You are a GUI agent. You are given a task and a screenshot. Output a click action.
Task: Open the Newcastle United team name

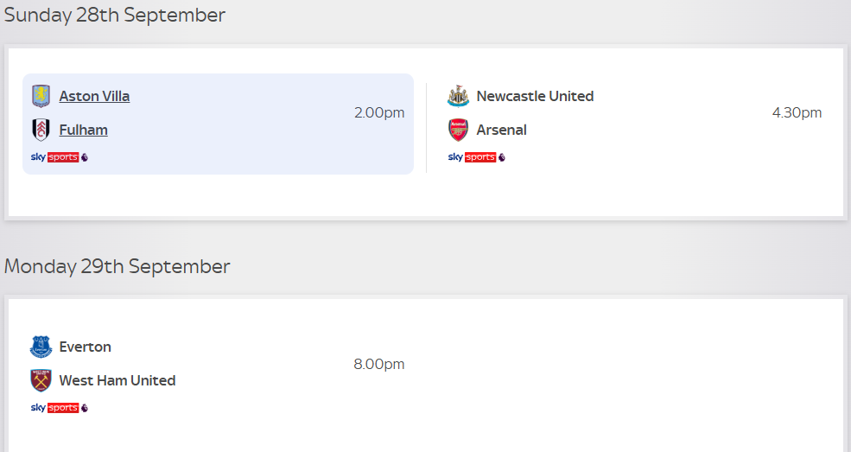pos(535,96)
